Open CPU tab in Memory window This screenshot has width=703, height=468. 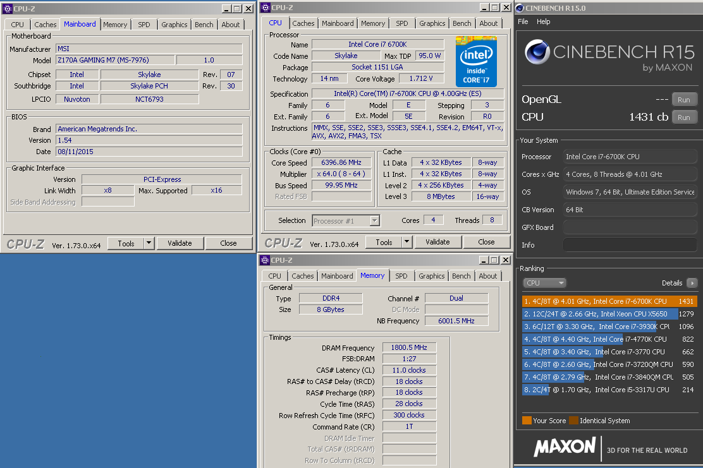tap(274, 276)
